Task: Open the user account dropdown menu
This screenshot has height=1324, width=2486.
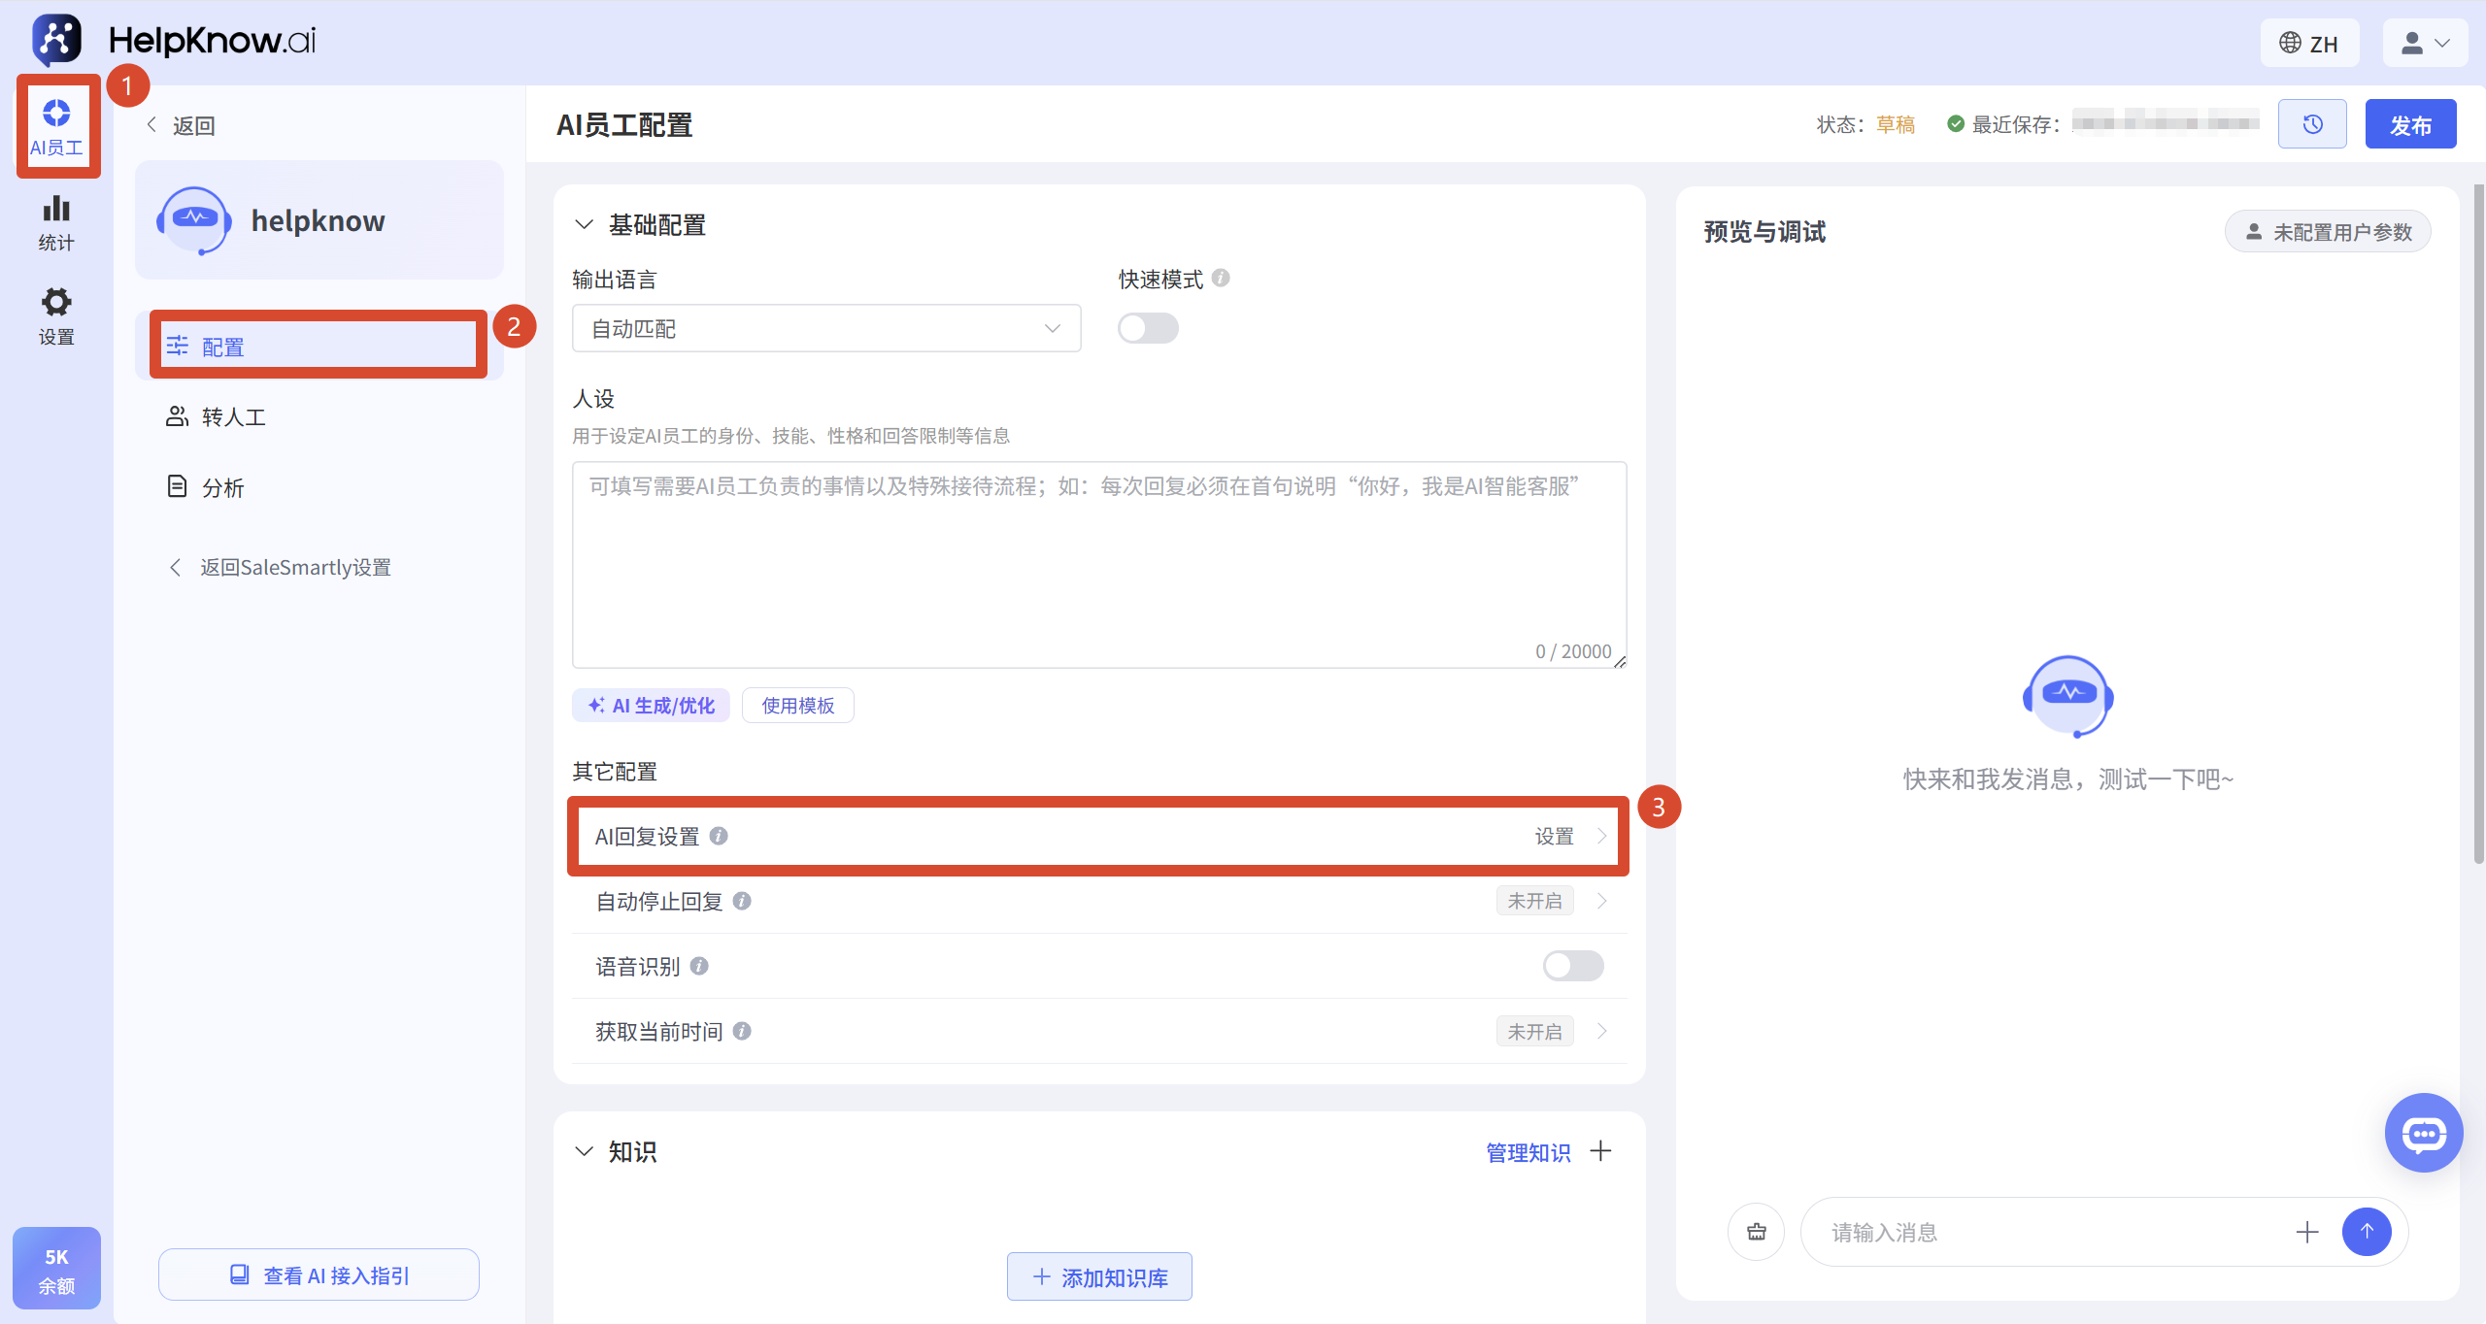Action: 2425,44
